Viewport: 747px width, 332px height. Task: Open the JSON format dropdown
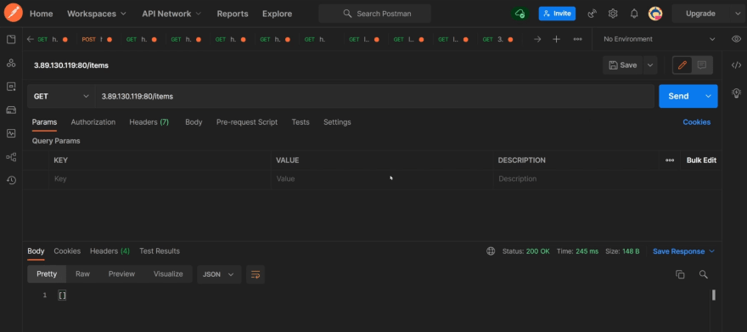[x=219, y=274]
